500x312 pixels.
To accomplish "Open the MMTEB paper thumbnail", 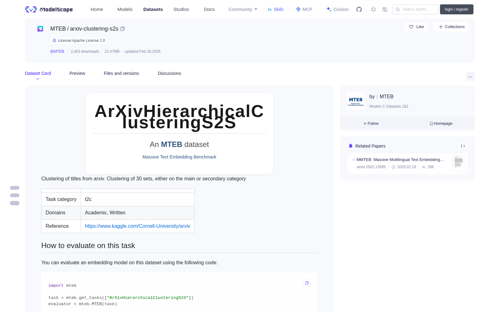I will coord(458,163).
